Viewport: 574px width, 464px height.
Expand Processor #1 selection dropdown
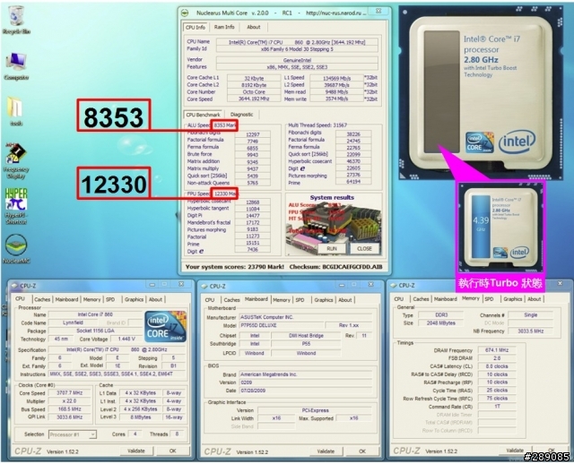click(x=93, y=434)
